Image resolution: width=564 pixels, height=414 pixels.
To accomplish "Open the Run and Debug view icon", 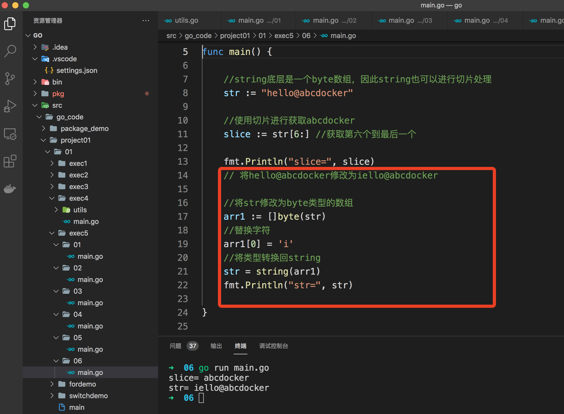I will (10, 106).
